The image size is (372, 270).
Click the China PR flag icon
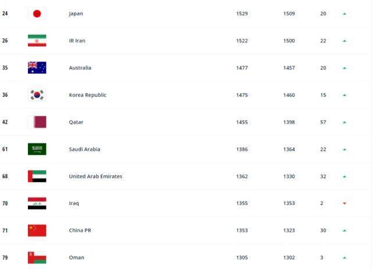37,231
